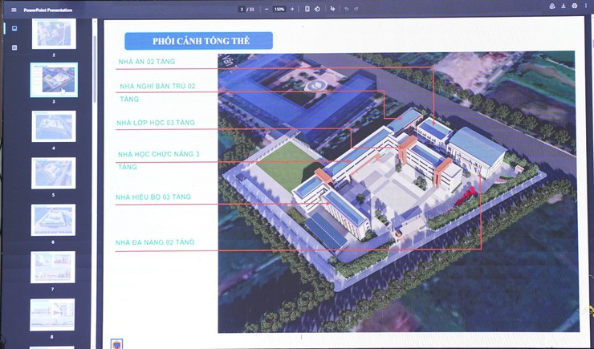The width and height of the screenshot is (594, 349).
Task: Open the more actions three-dot menu
Action: [x=586, y=6]
